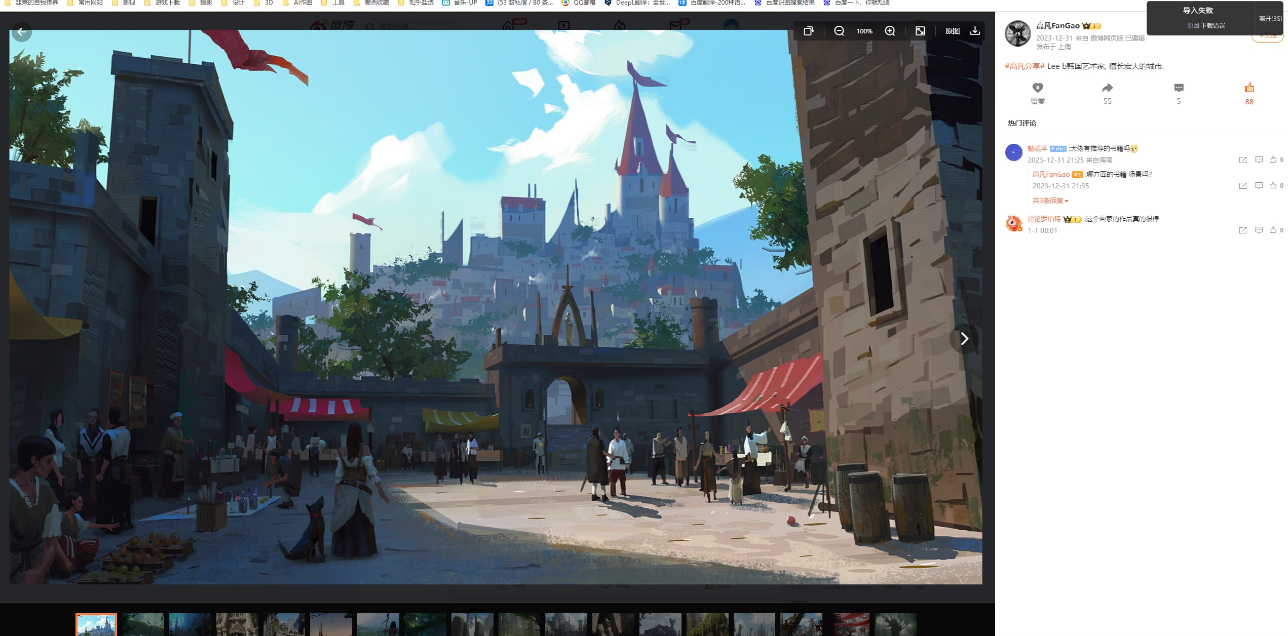Screen dimensions: 1288x636
Task: Open the 知乎盐选 bookmark folder
Action: coord(416,3)
